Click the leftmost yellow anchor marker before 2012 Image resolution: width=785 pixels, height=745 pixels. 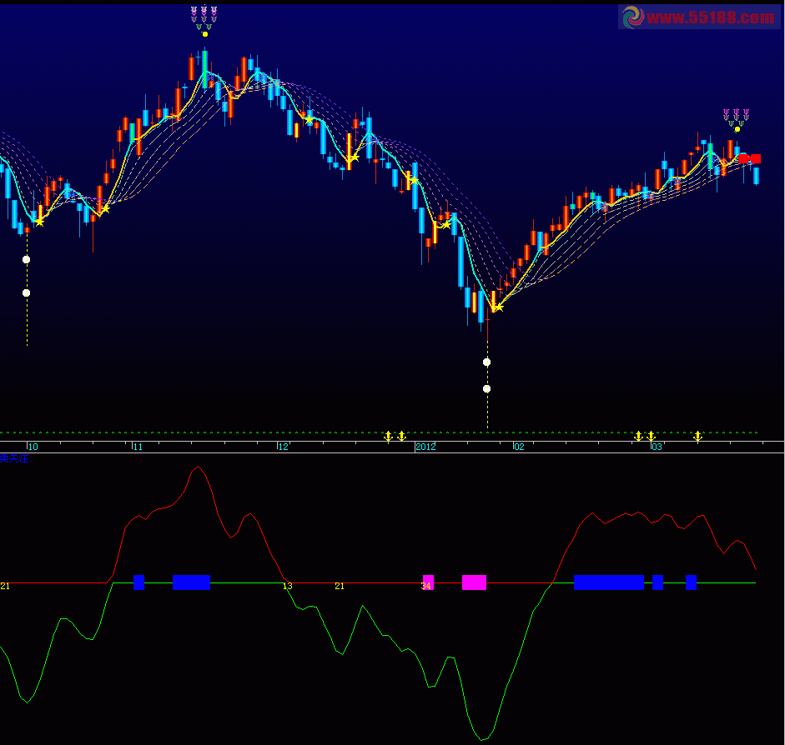click(388, 436)
